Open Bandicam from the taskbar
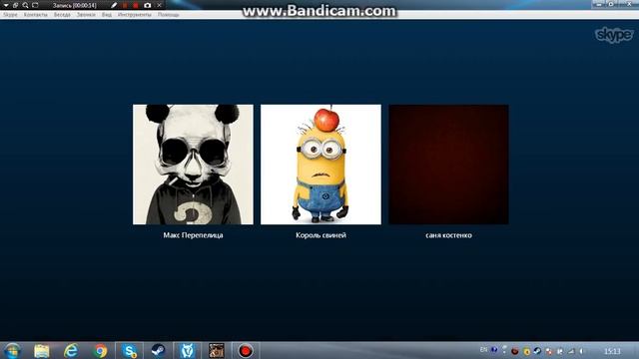This screenshot has width=639, height=359. (x=246, y=350)
